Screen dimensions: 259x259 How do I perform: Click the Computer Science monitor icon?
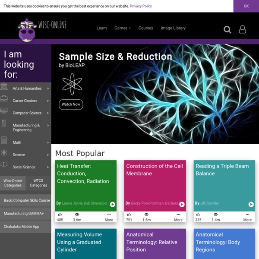[4, 111]
